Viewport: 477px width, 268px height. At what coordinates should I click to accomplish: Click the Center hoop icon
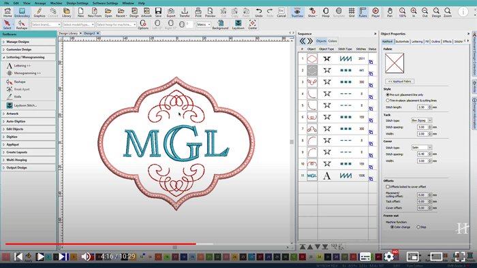253,24
